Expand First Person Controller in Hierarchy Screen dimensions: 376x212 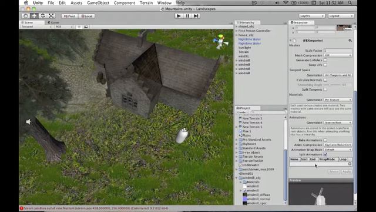236,31
